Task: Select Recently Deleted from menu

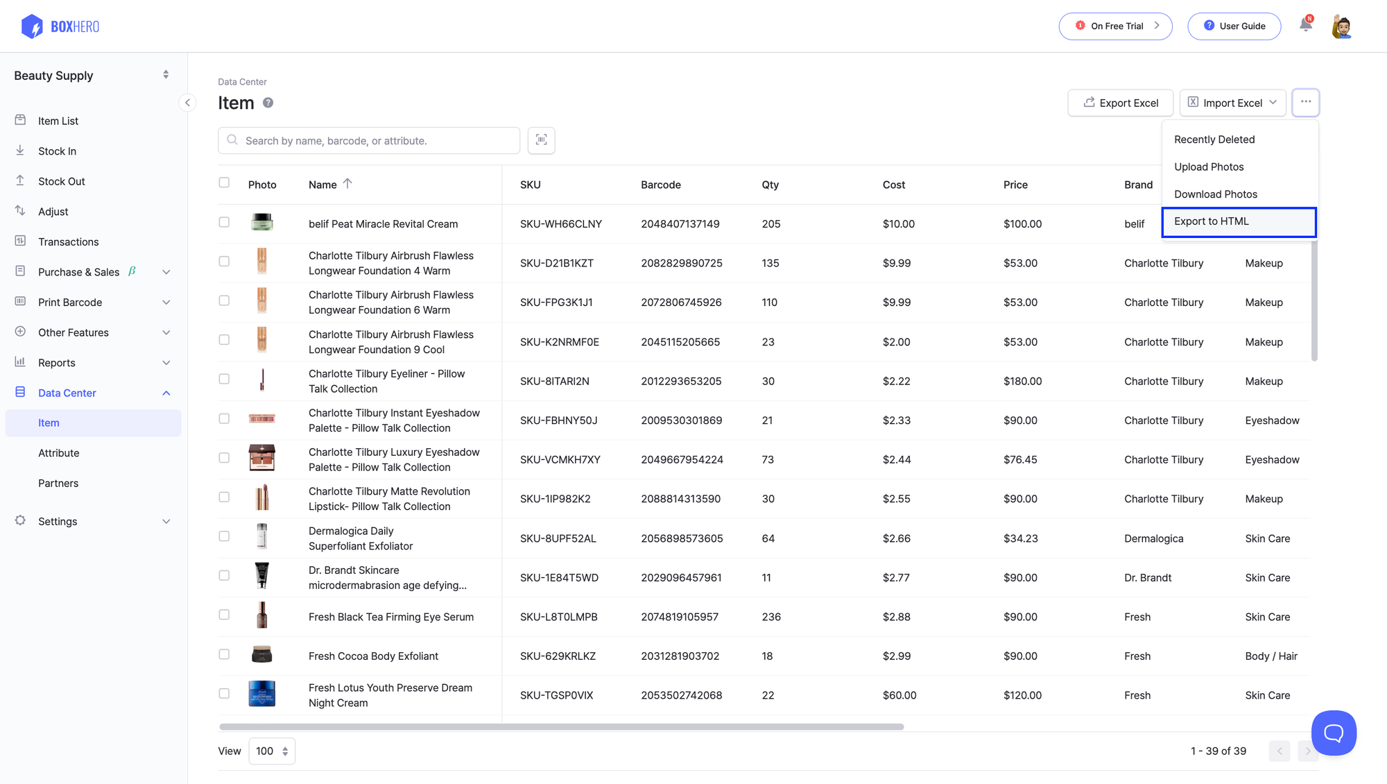Action: pos(1239,139)
